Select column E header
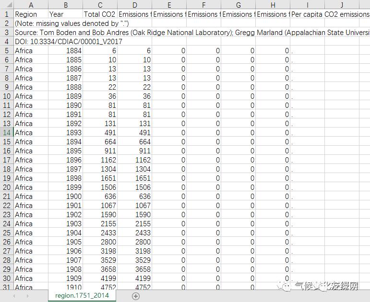Viewport: 370px width, 302px height. (x=169, y=4)
